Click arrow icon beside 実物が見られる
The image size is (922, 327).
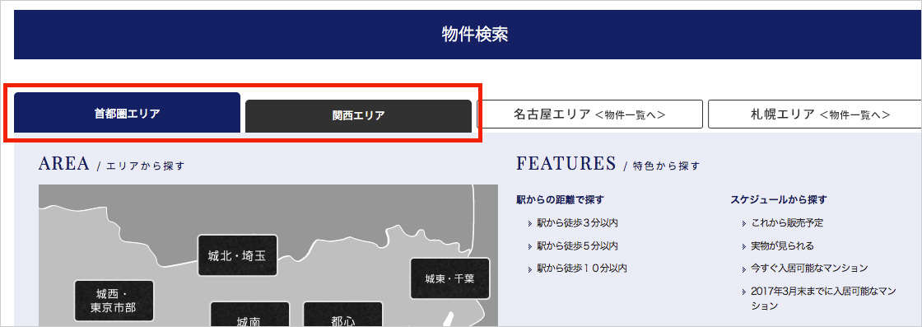click(744, 246)
